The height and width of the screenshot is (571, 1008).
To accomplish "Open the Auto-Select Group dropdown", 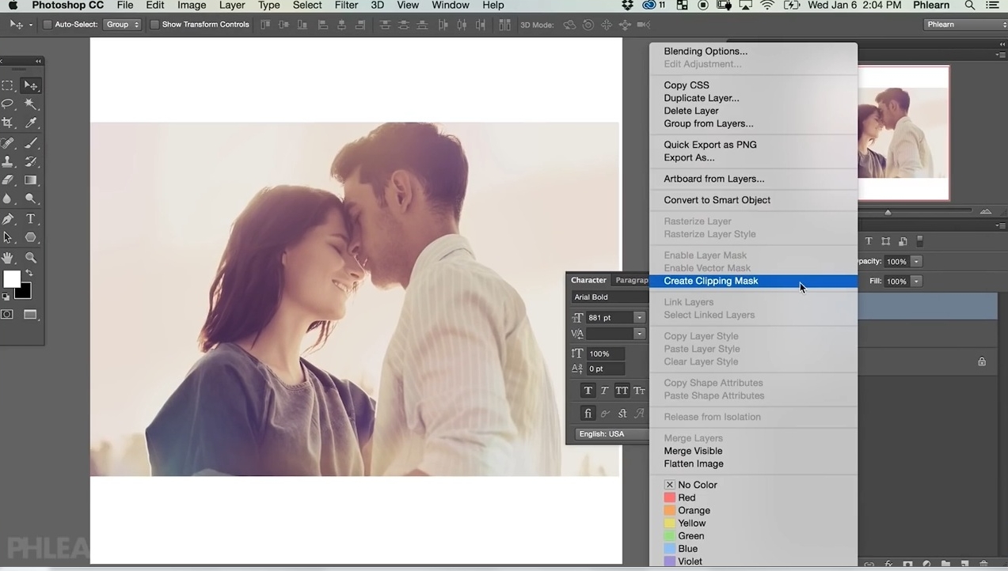I will 122,25.
